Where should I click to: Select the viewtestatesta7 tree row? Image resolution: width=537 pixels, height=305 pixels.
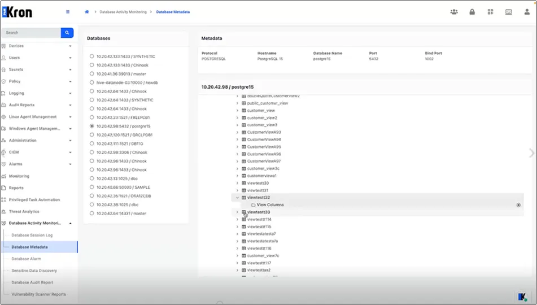(x=261, y=234)
